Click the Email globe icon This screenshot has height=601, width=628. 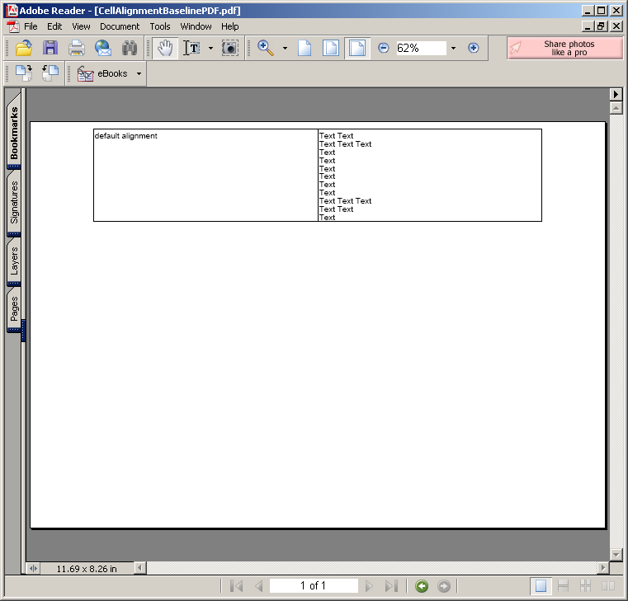tap(103, 48)
